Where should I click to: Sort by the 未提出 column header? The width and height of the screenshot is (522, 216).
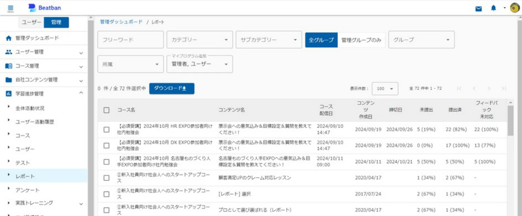click(426, 110)
